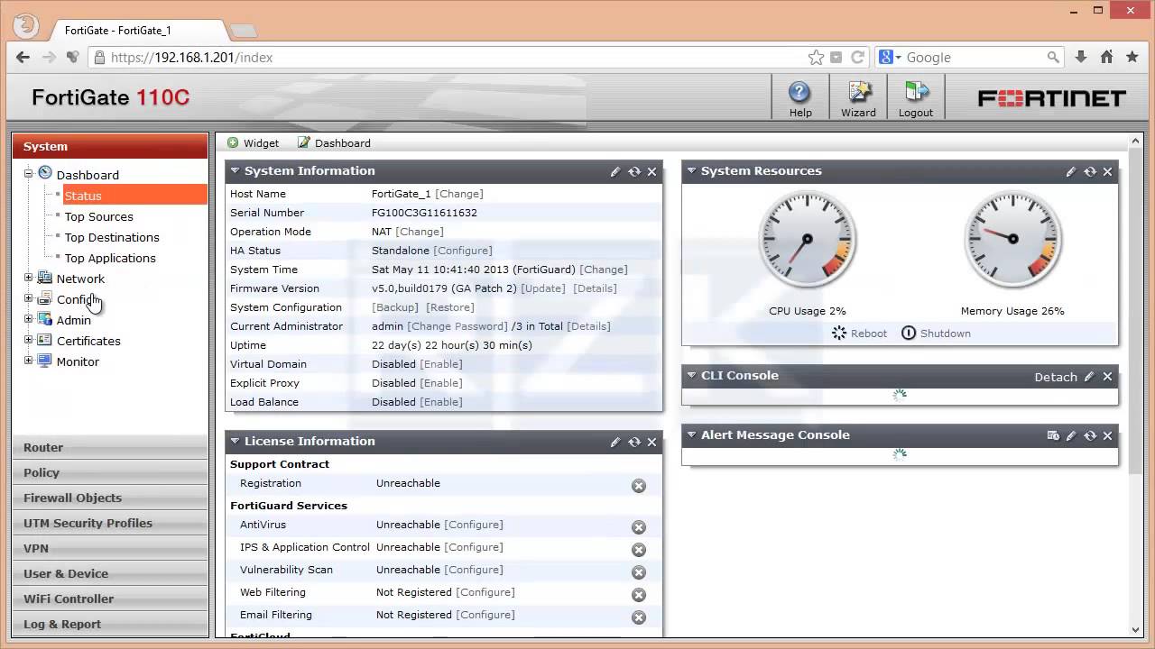Viewport: 1155px width, 649px height.
Task: Expand the Certificates tree node
Action: (x=28, y=340)
